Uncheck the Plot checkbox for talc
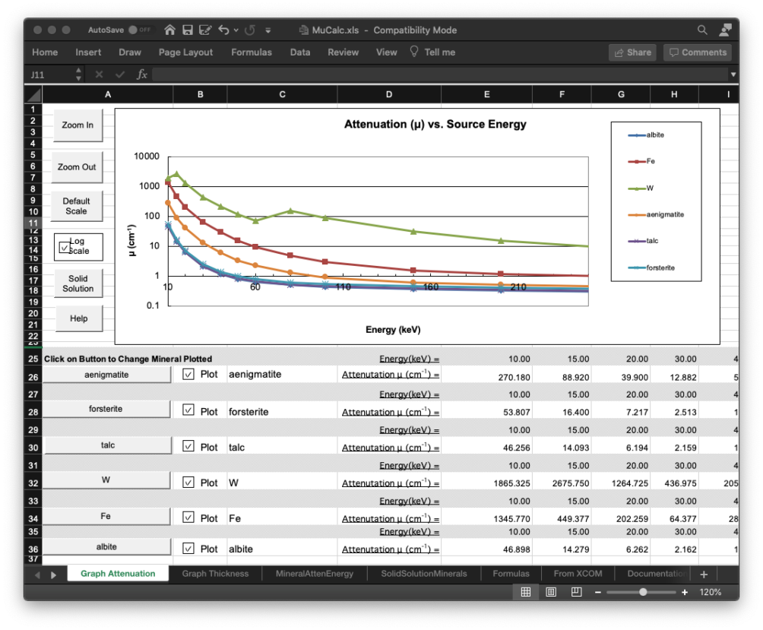 pyautogui.click(x=188, y=446)
